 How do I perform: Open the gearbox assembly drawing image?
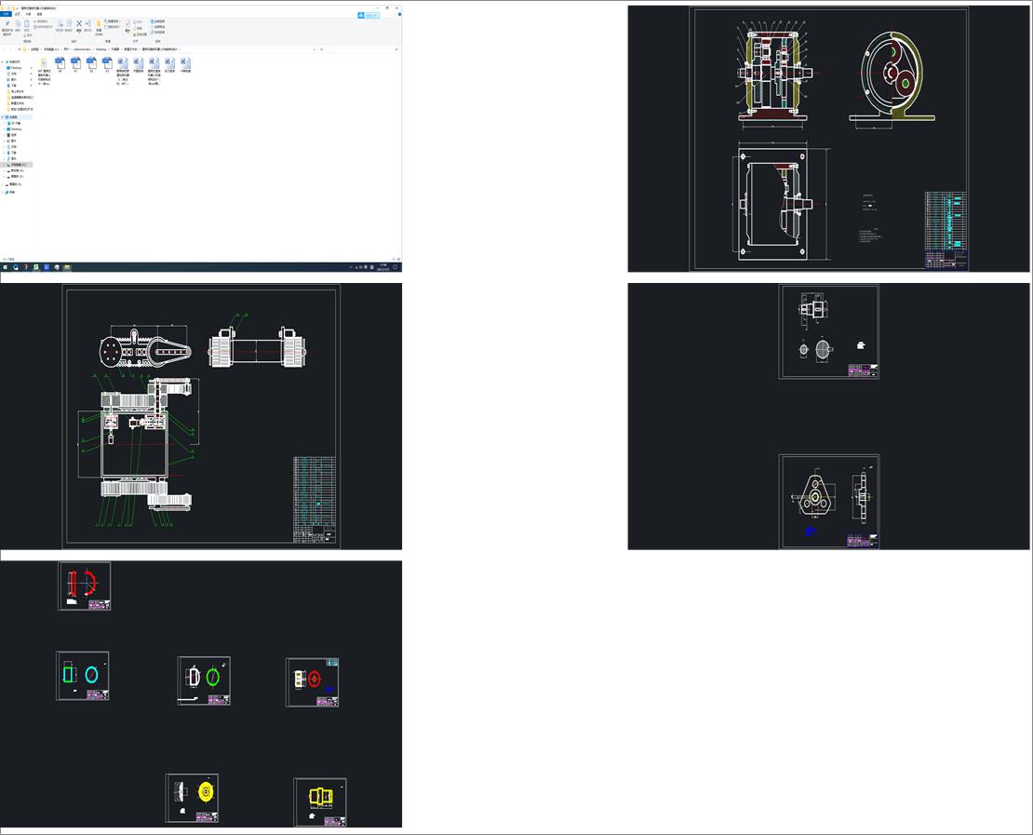coord(828,139)
